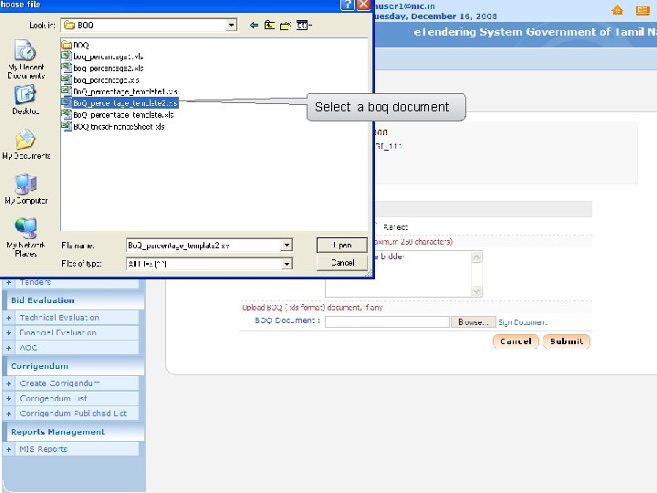Select the Reject radio option

tap(376, 226)
